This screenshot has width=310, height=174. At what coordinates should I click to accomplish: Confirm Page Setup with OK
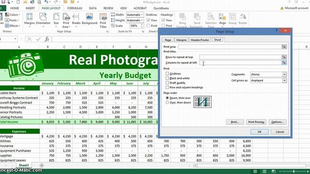tap(260, 132)
